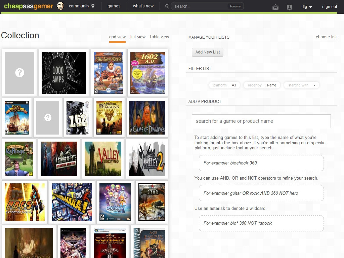Switch to grid view tab
Viewport: 344px width, 258px height.
pyautogui.click(x=117, y=37)
